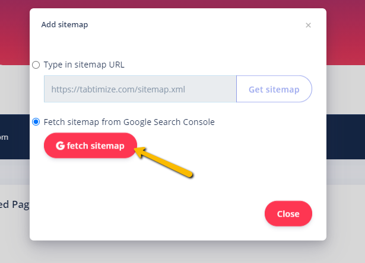Click the dimmed navy bar right of dialog
Screen dimensions: 365x263
coord(345,137)
